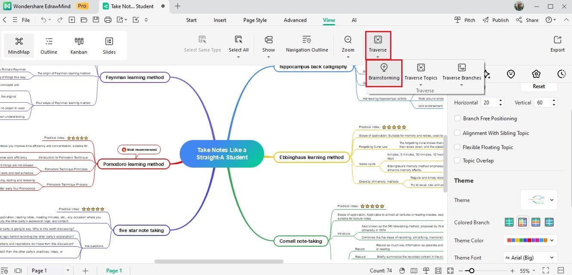572x275 pixels.
Task: Click the Print icon in the quick toolbar
Action: coord(108,20)
